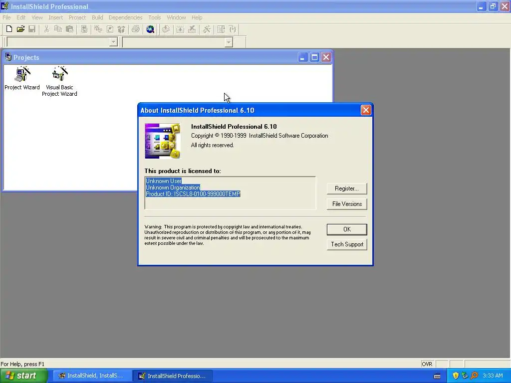Viewport: 511px width, 383px height.
Task: Expand the second toolbar combo box
Action: pos(229,42)
